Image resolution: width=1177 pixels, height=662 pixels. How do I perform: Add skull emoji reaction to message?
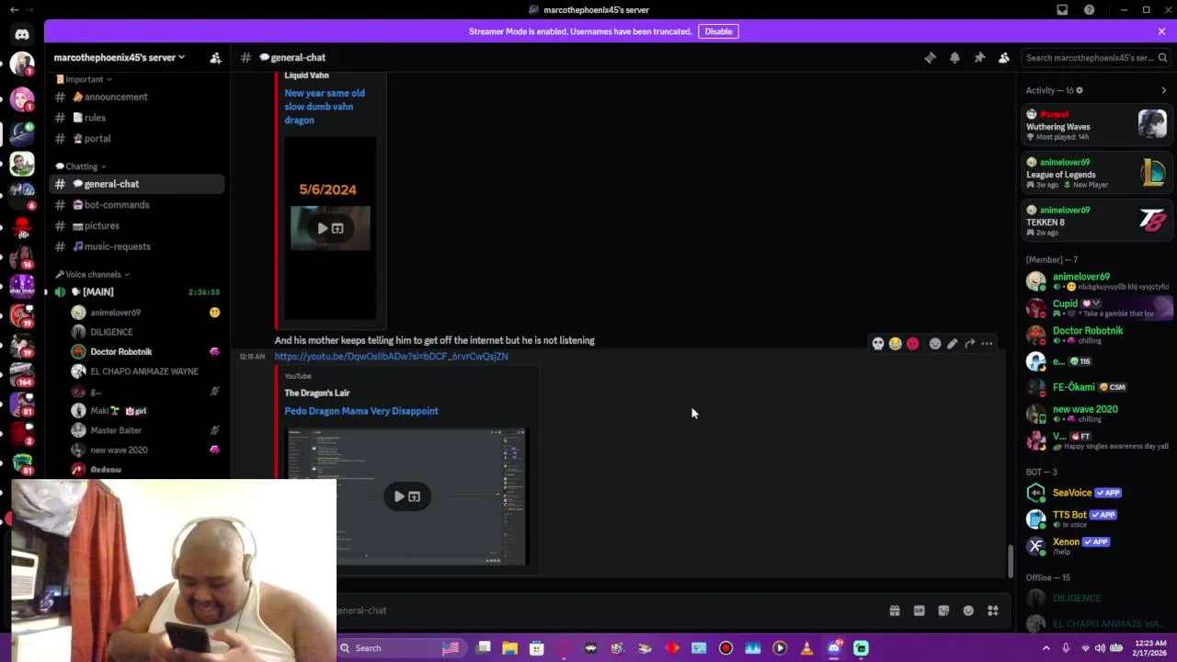[878, 344]
